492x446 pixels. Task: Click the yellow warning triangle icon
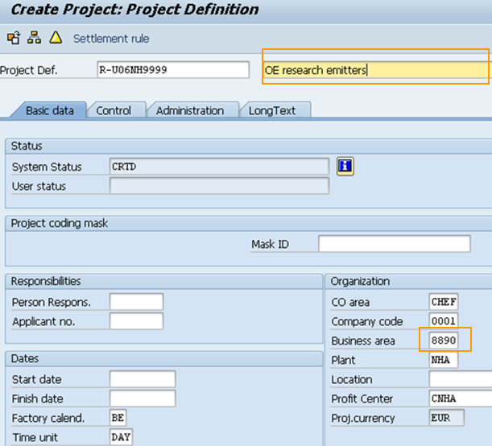(x=55, y=38)
